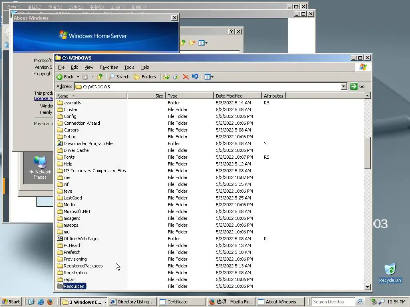Click the blue Undo icon in toolbar

[x=195, y=77]
